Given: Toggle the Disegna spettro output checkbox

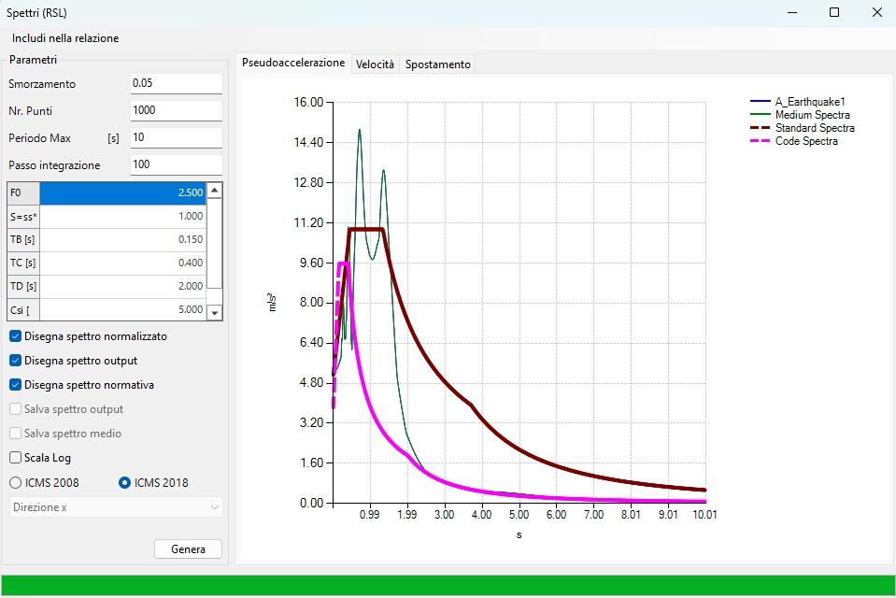Looking at the screenshot, I should click(16, 361).
